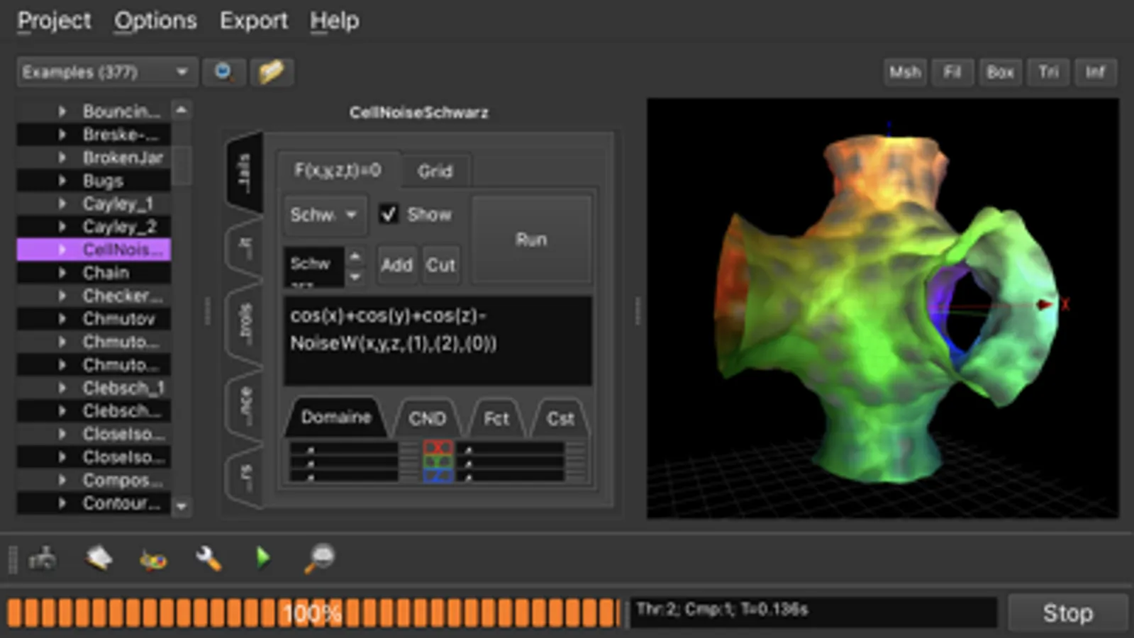Toggle the Tri triangles button
This screenshot has width=1134, height=638.
tap(1048, 72)
